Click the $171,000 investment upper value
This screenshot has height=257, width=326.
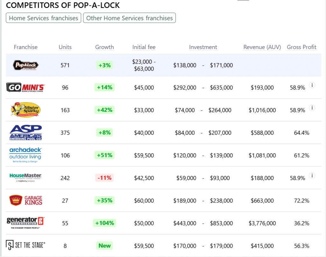(221, 65)
